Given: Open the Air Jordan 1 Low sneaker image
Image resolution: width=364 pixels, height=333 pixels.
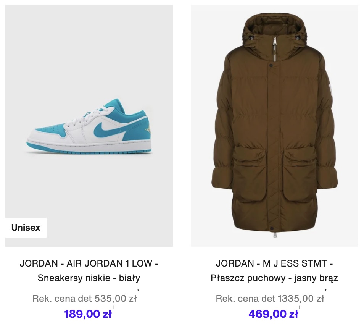Looking at the screenshot, I should point(89,126).
